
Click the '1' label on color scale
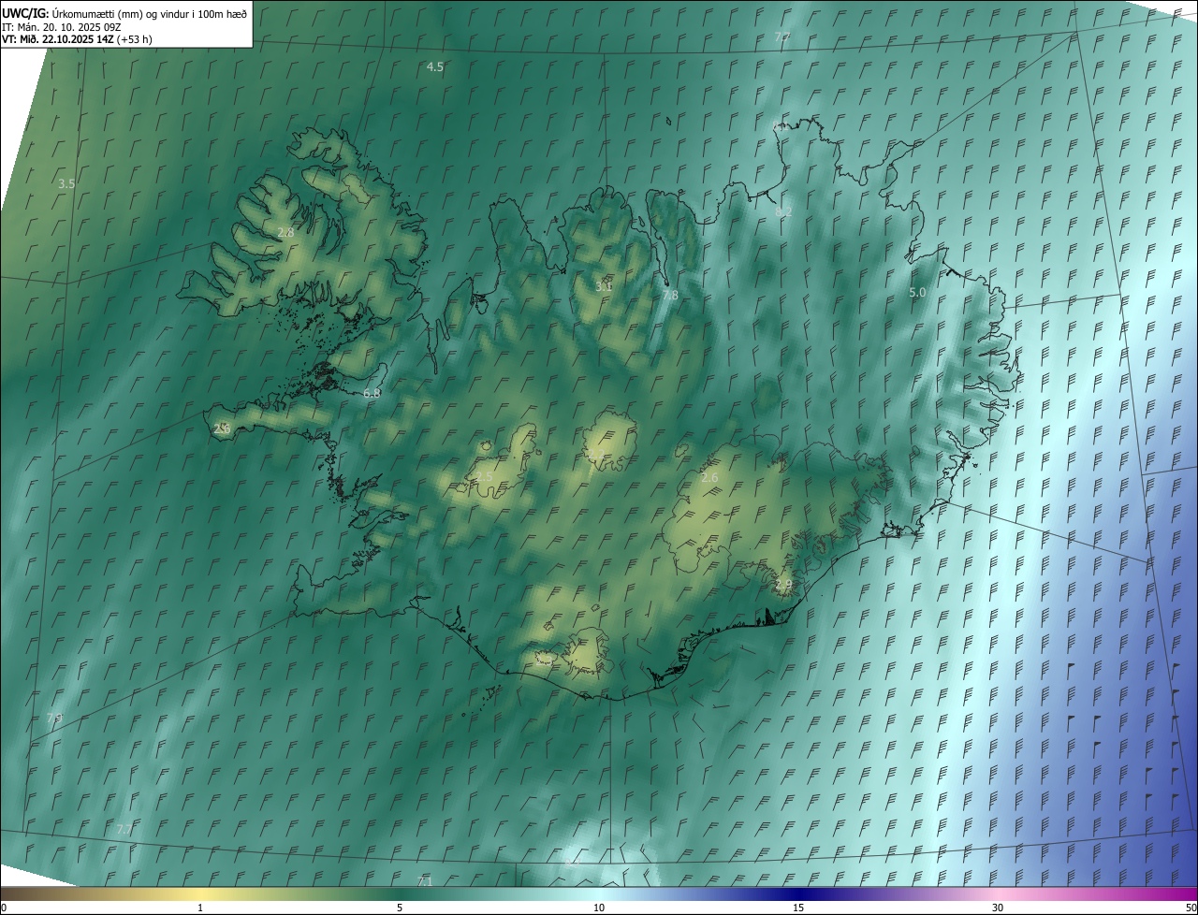(200, 908)
